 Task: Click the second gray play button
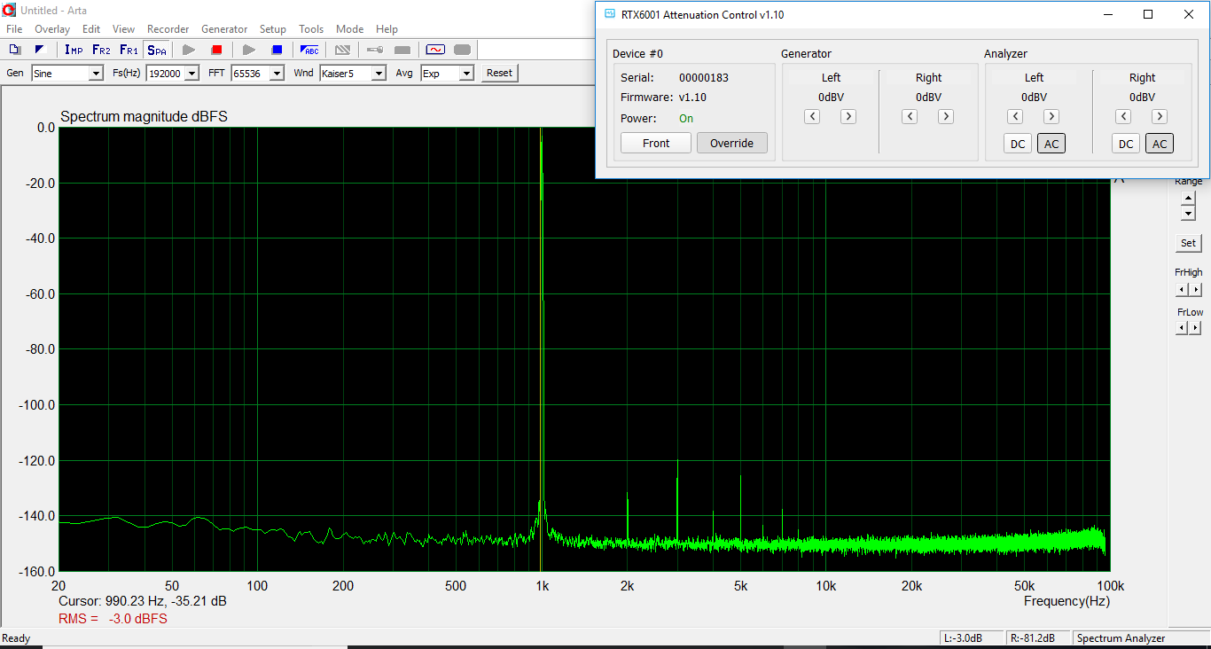tap(249, 50)
